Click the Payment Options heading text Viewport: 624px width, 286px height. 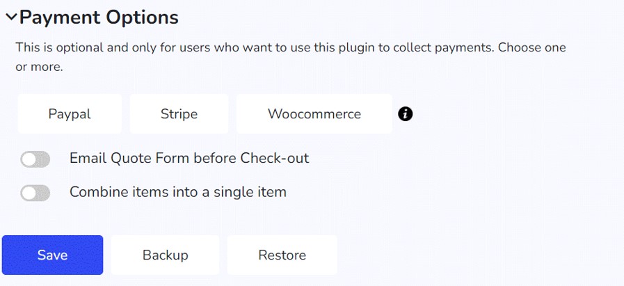point(99,17)
